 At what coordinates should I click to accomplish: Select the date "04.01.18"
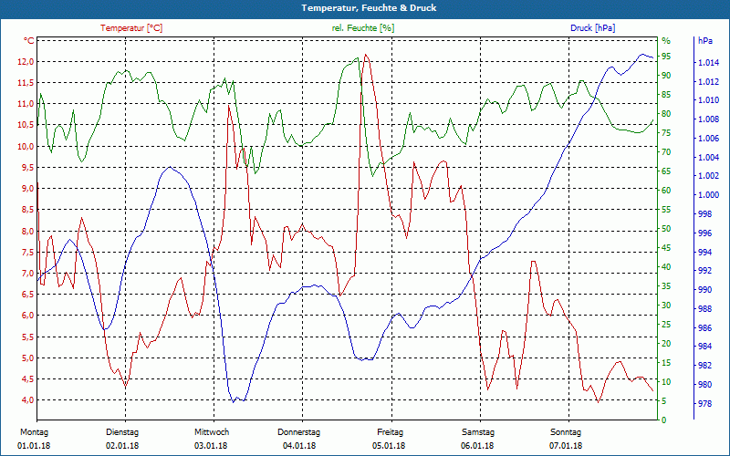(299, 446)
